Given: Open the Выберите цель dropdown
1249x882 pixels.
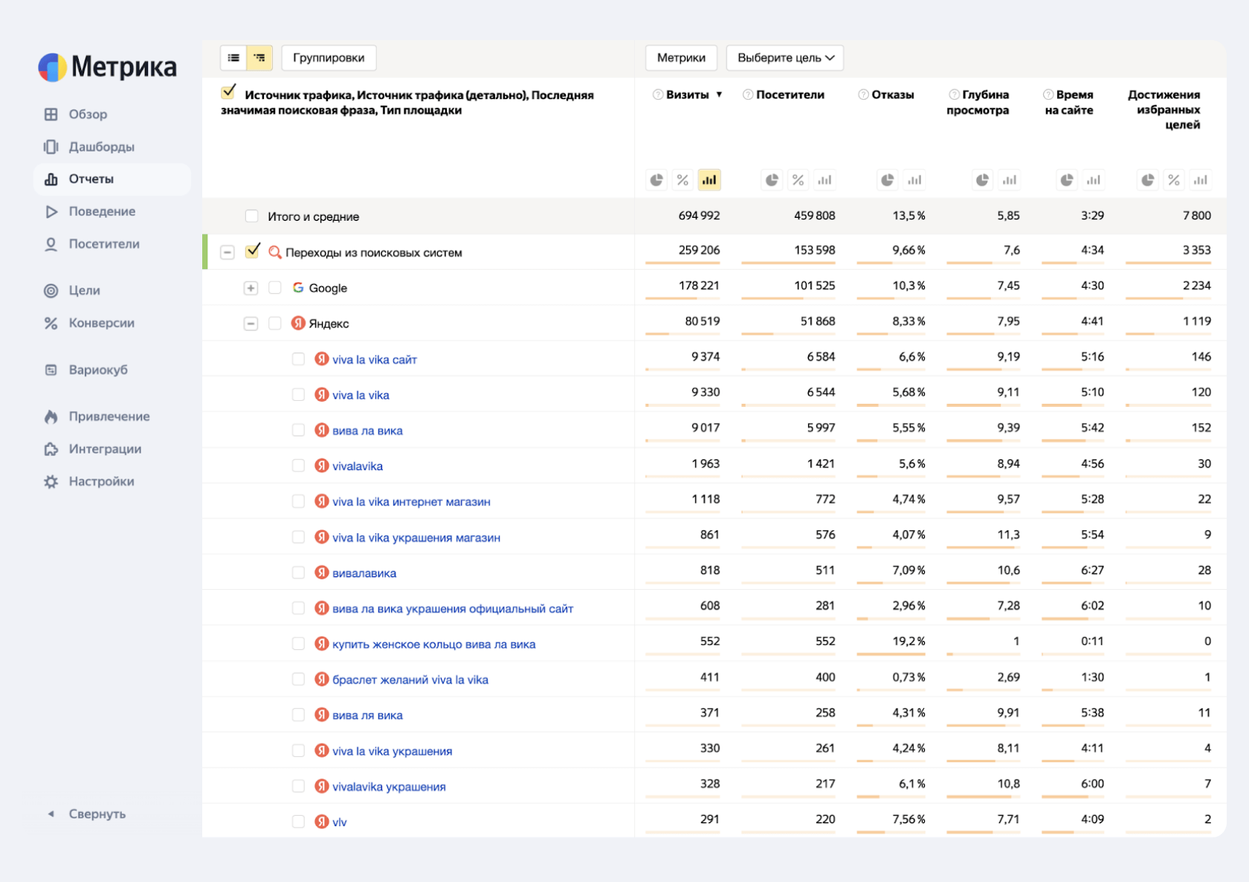Looking at the screenshot, I should [x=785, y=58].
